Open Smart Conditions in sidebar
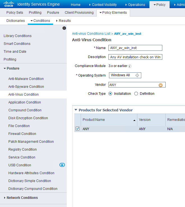This screenshot has width=185, height=207. (x=17, y=44)
